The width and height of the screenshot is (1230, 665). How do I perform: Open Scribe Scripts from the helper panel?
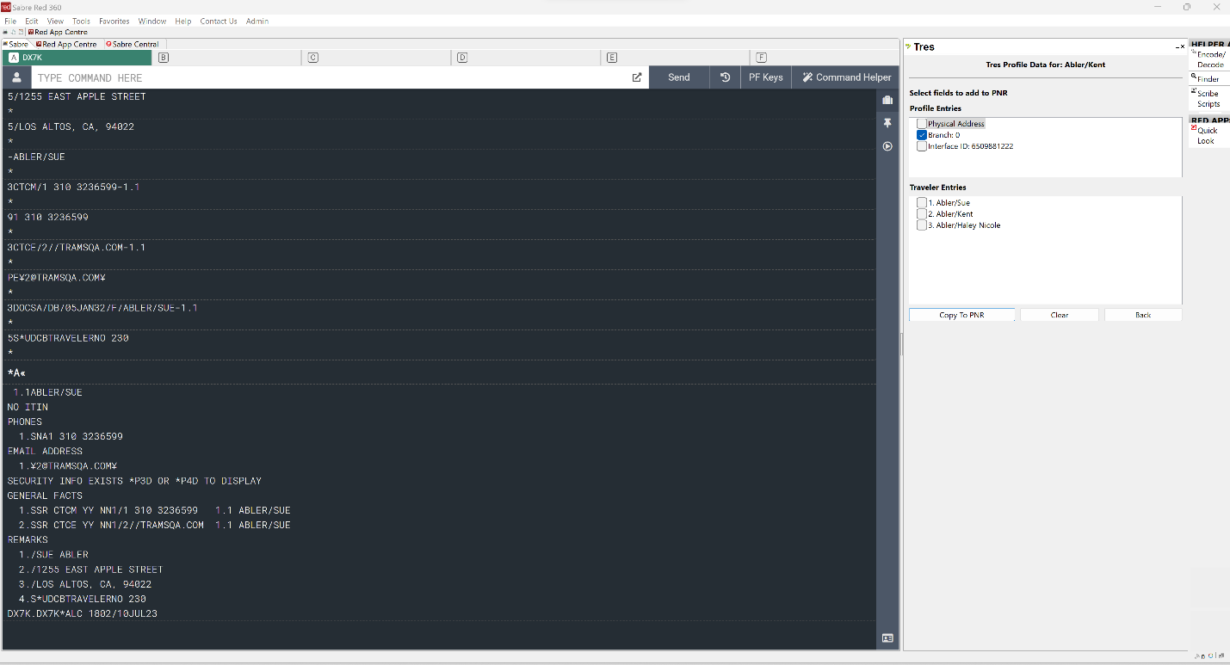pyautogui.click(x=1208, y=97)
